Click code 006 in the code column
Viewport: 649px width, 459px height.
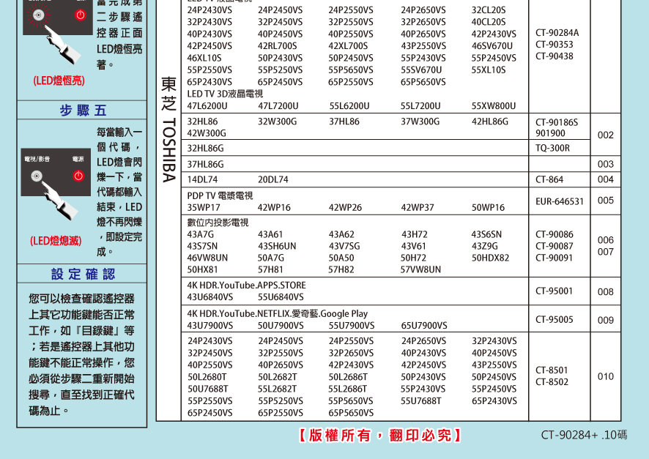606,240
